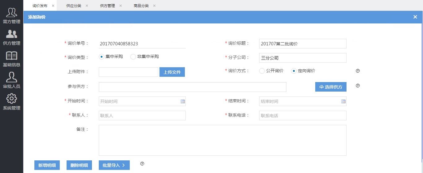Open 需方管理 in the sidebar
The height and width of the screenshot is (173, 423).
11,15
